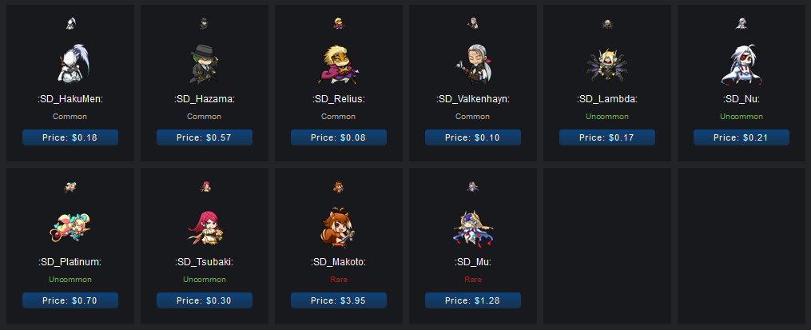
Task: Click the :SD_Tsubaki: emoticon name text
Action: [x=205, y=262]
